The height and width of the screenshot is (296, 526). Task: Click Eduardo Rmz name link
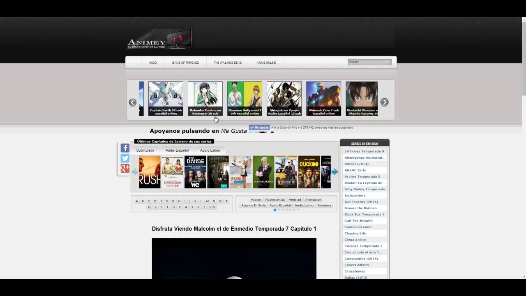pyautogui.click(x=288, y=127)
